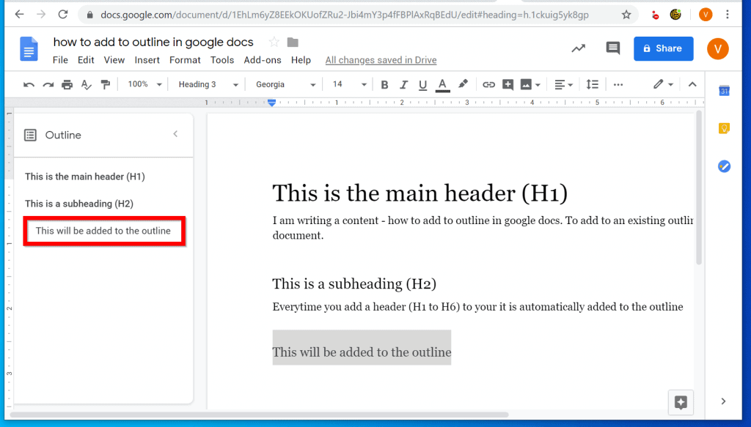Hide the menus with up chevron
The image size is (751, 427).
pyautogui.click(x=692, y=85)
